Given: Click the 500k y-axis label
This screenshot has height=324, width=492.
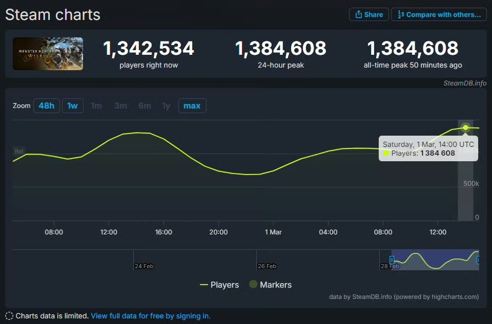Looking at the screenshot, I should pos(471,184).
